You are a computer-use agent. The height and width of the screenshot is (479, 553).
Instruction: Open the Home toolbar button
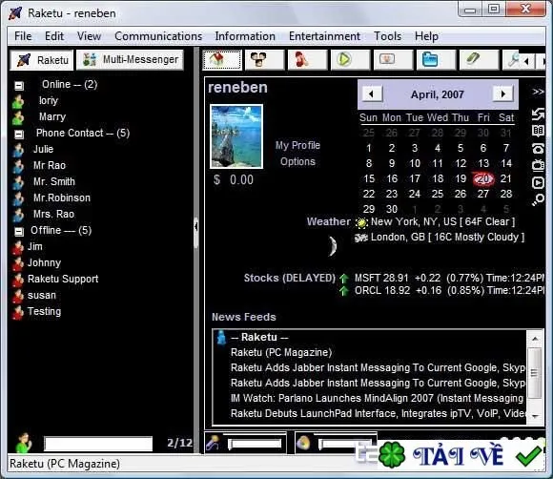tap(222, 60)
